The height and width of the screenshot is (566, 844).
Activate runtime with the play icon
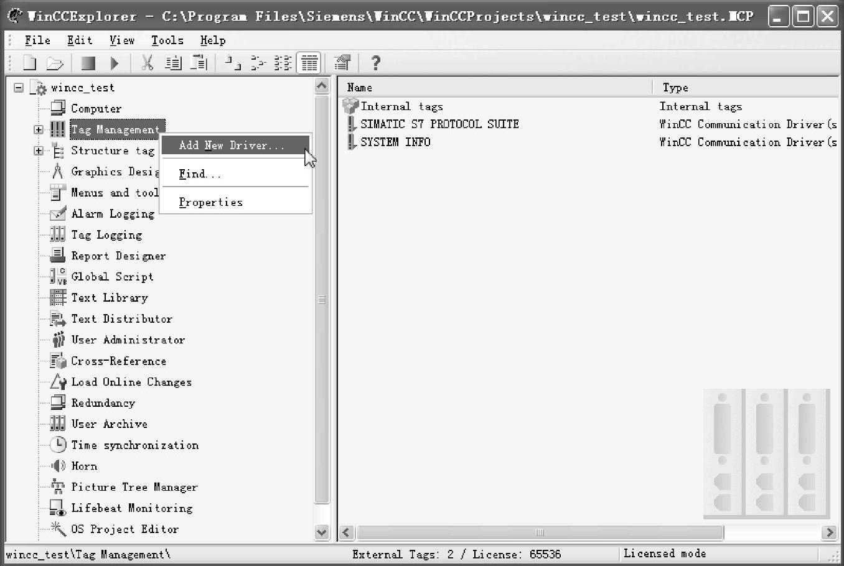pos(115,63)
